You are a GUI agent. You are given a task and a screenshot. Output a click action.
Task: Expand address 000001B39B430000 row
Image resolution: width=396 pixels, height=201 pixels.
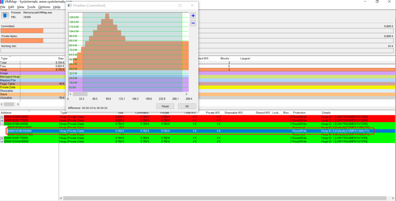click(x=2, y=117)
